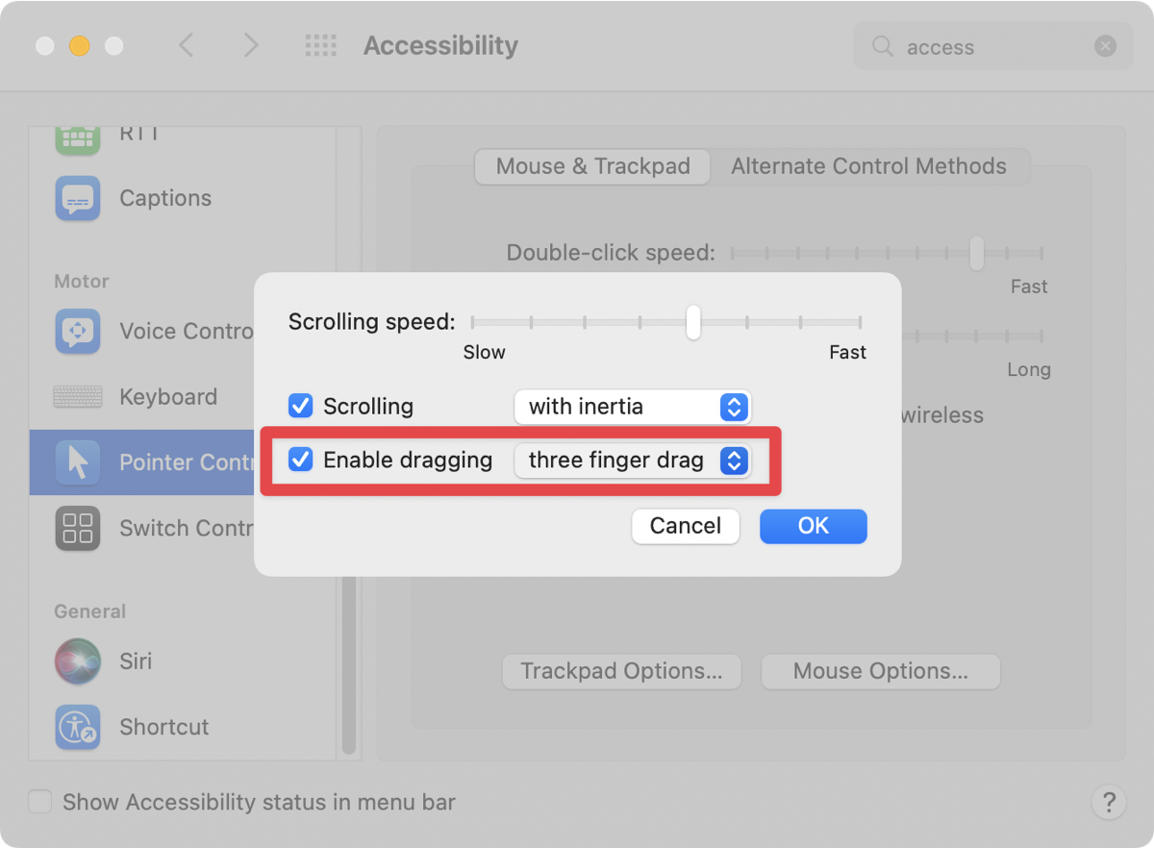Select the Siri icon in sidebar
This screenshot has width=1154, height=848.
[x=78, y=661]
